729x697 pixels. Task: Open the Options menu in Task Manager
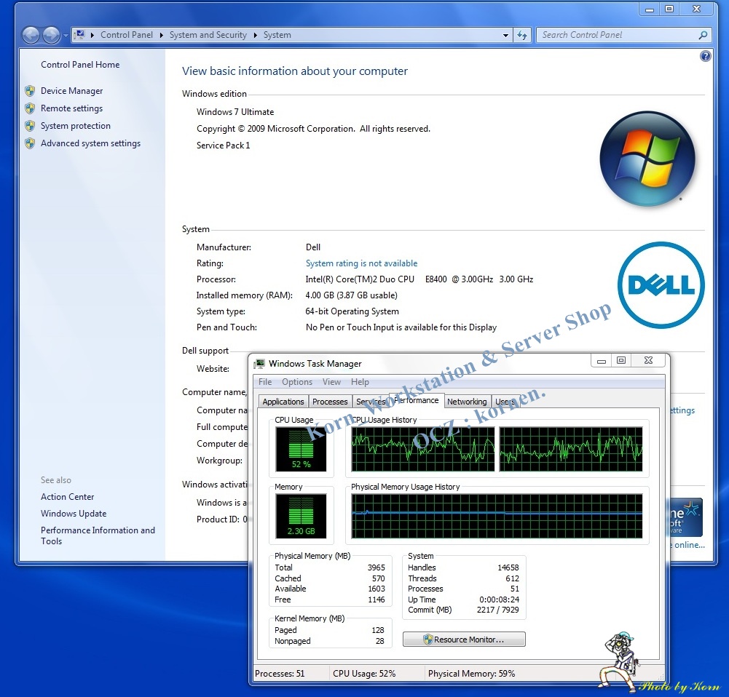click(297, 382)
